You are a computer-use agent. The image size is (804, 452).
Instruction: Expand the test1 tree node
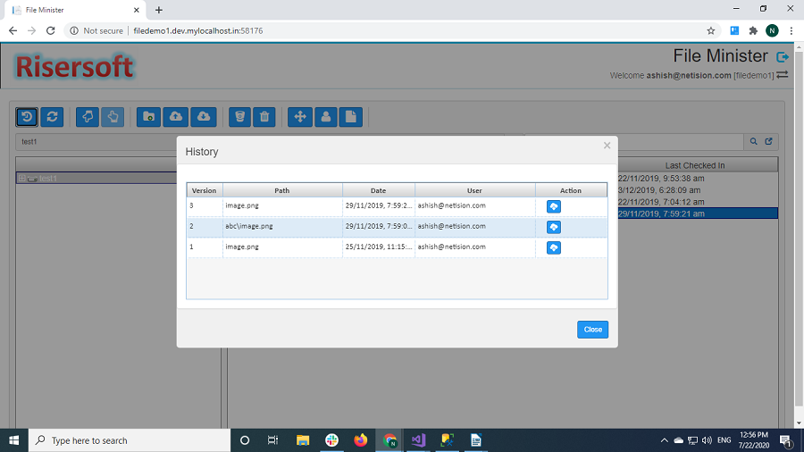pyautogui.click(x=21, y=179)
